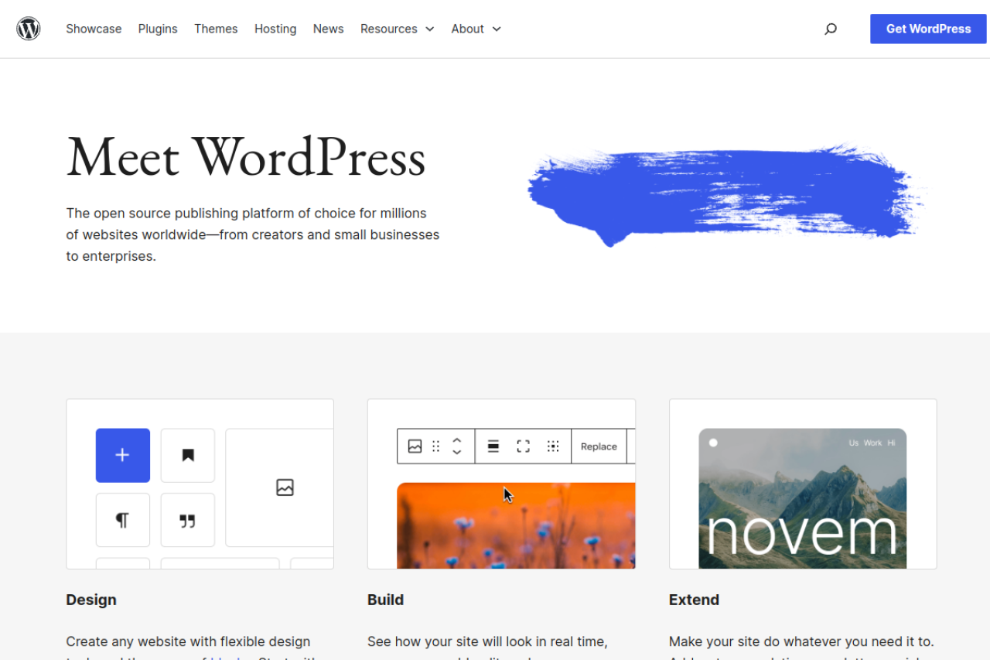Click the dotted grid toolbar icon
This screenshot has height=660, width=990.
click(x=553, y=446)
